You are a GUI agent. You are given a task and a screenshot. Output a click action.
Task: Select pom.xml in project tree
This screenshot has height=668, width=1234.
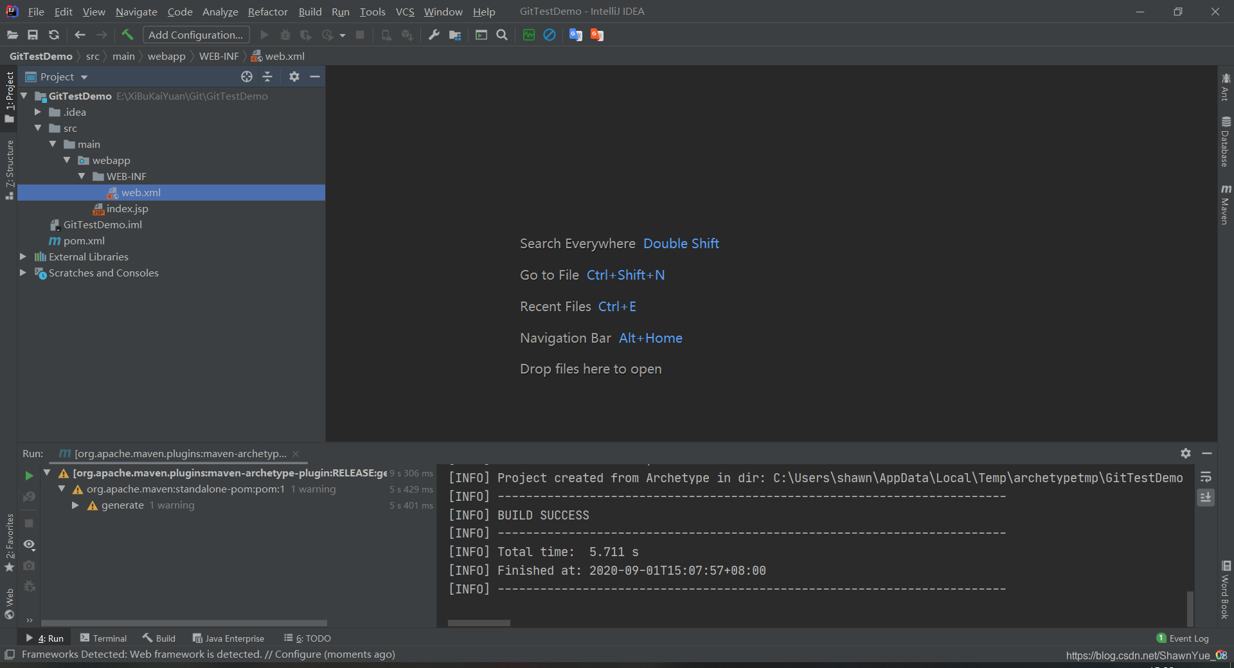click(84, 240)
